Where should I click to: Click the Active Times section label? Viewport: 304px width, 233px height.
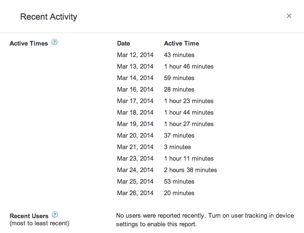point(29,43)
